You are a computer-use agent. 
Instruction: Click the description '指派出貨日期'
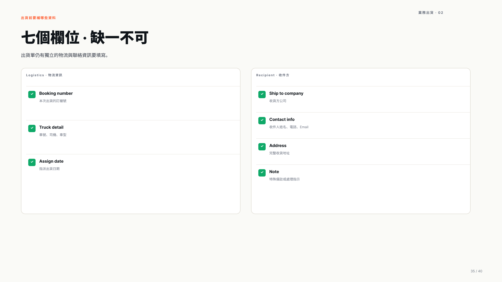pyautogui.click(x=49, y=169)
